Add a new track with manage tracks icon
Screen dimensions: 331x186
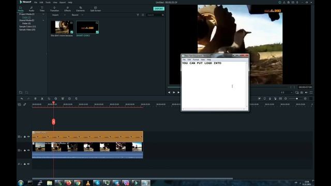coord(20,104)
